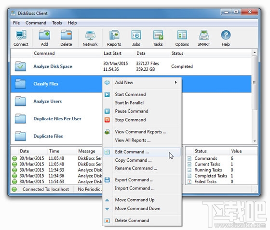The height and width of the screenshot is (230, 270).
Task: Select the Analyze Users command name
Action: point(48,101)
